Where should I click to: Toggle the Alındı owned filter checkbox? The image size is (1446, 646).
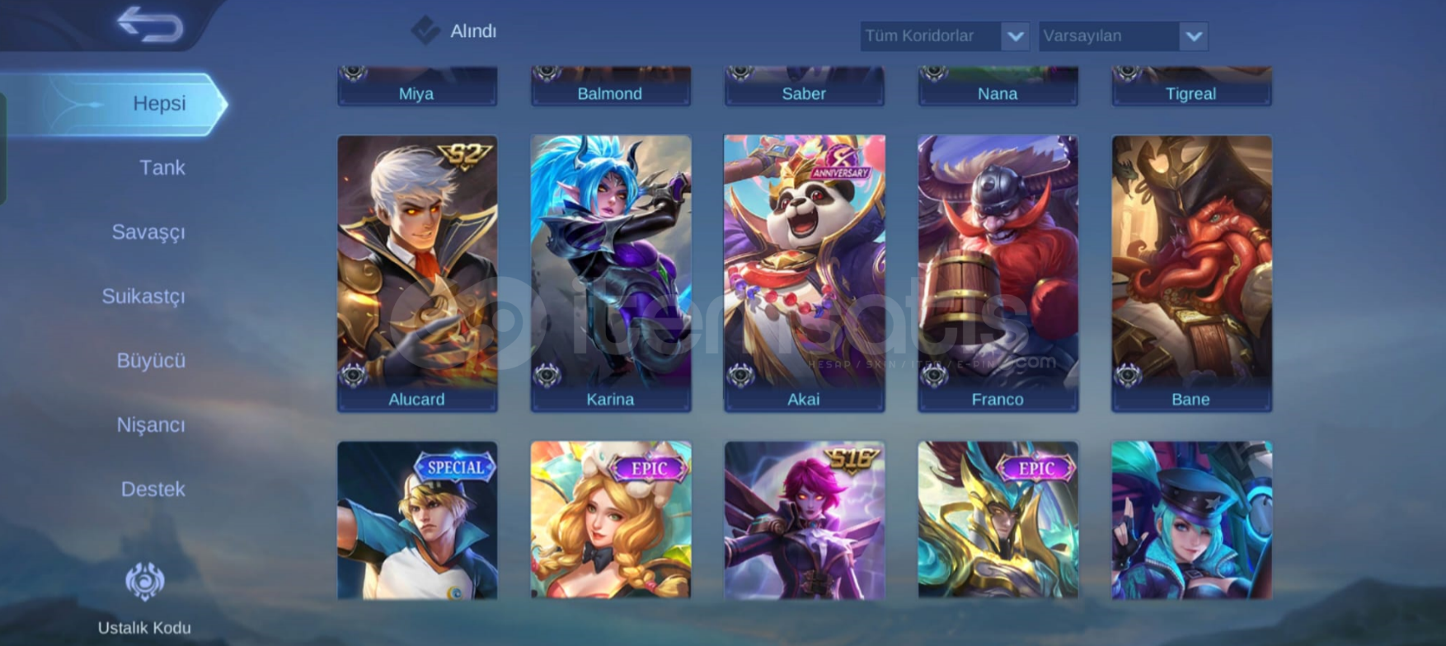(425, 31)
